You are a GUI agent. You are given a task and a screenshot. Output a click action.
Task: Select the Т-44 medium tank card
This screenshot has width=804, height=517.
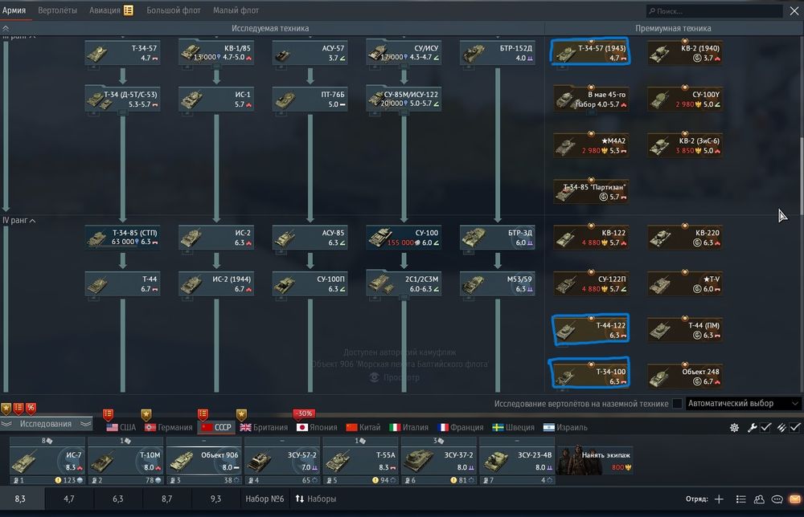pos(122,284)
